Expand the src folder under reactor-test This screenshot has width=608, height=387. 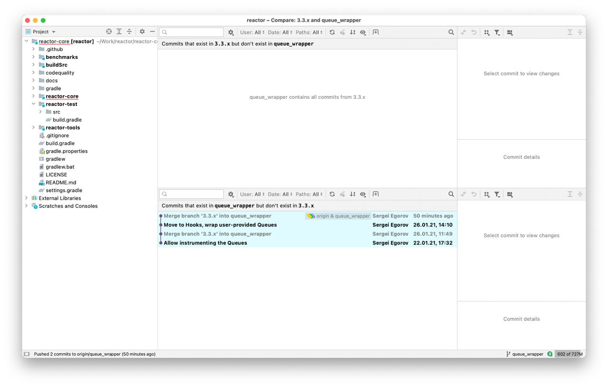pyautogui.click(x=41, y=112)
